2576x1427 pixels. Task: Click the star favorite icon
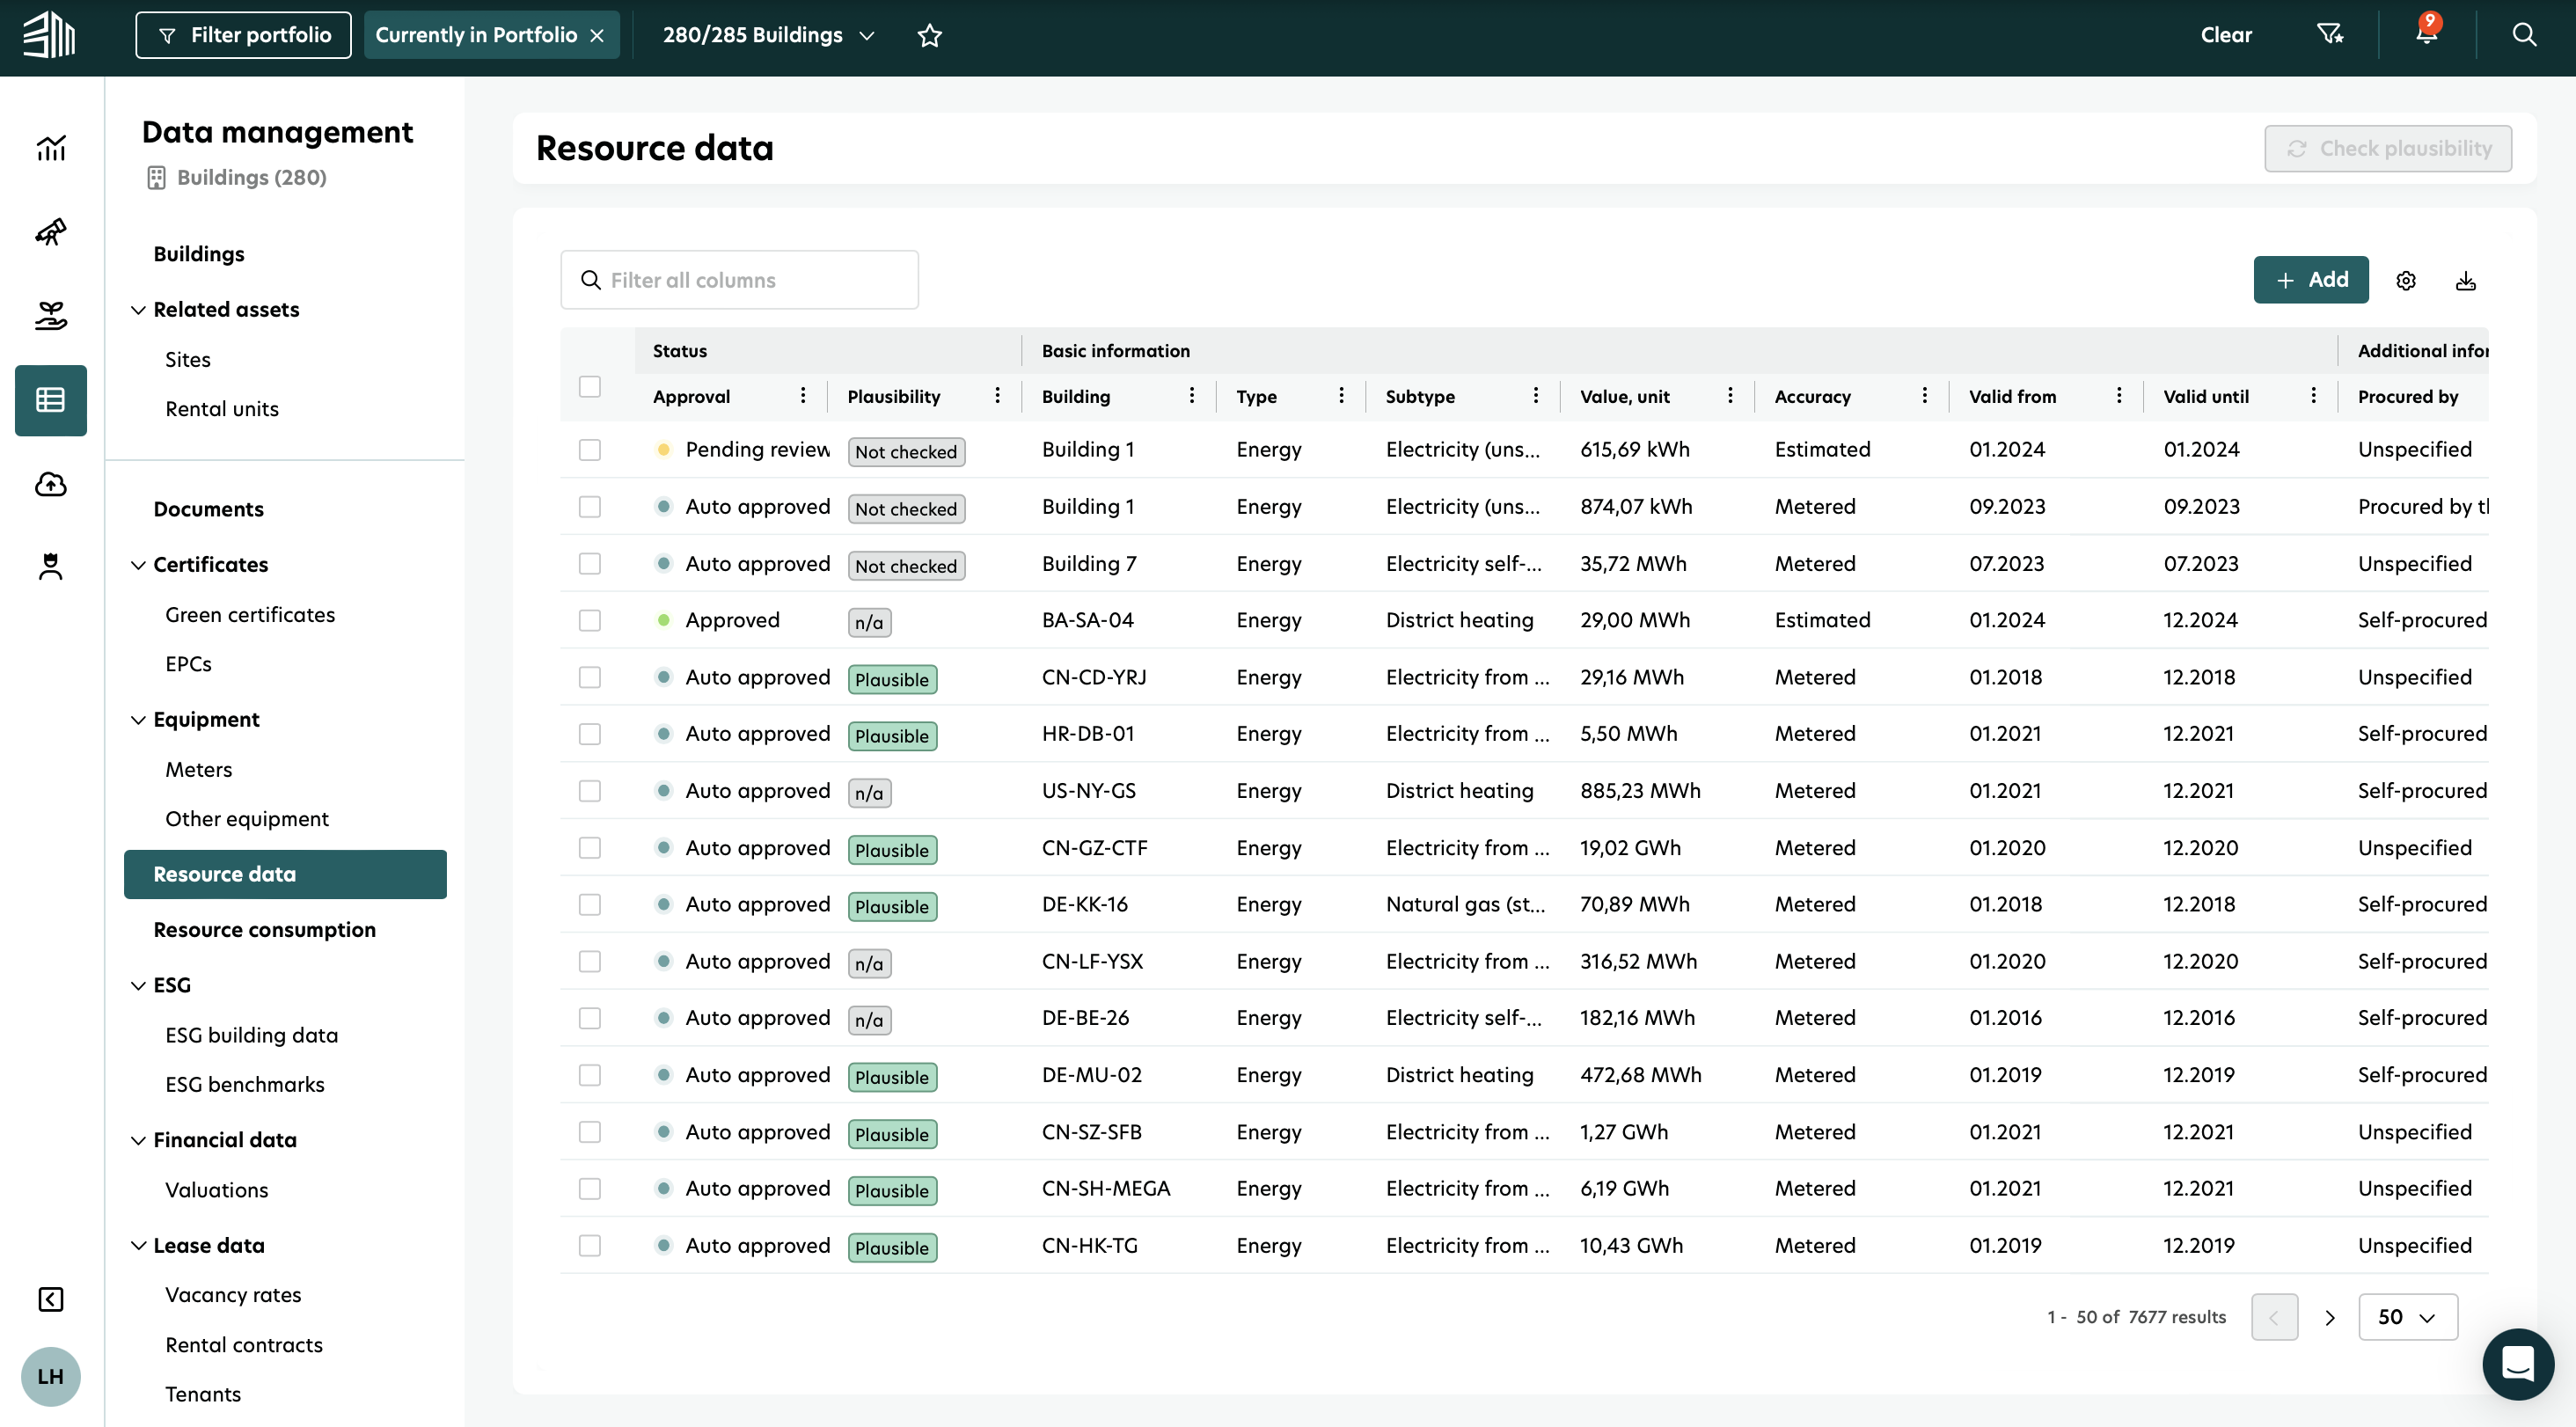click(x=929, y=36)
